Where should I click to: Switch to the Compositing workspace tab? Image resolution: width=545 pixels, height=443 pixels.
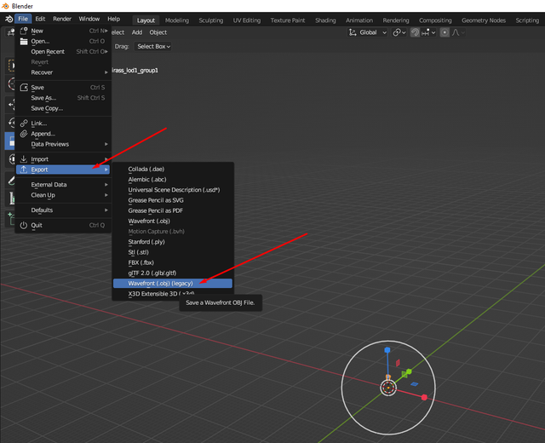[x=435, y=20]
